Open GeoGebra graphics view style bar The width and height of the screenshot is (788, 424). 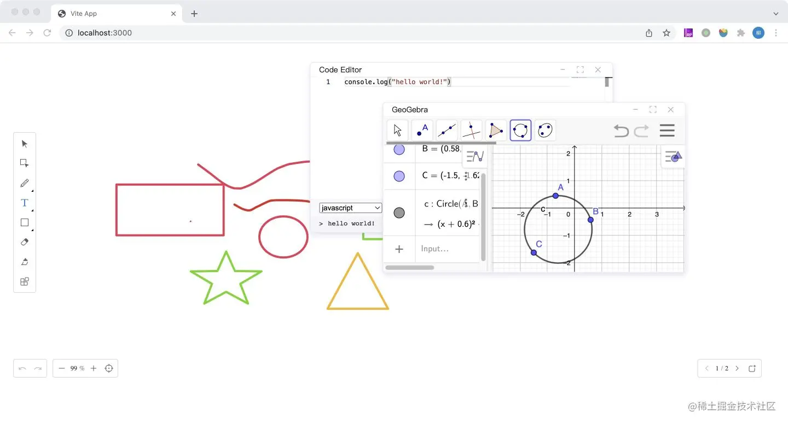673,157
